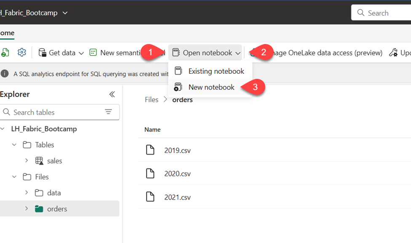Click the Tables folder icon
Screen dimensions: 411x243
[x=27, y=145]
